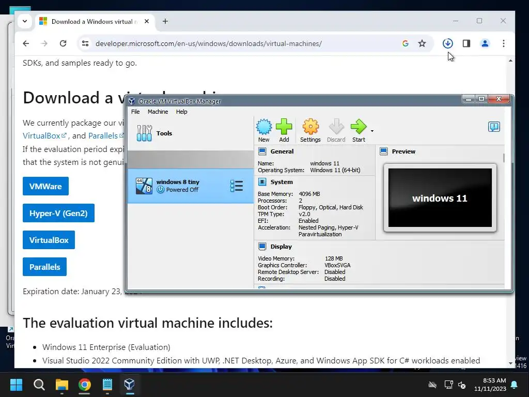529x397 pixels.
Task: Open Settings gear in VirtualBox toolbar
Action: coord(310,130)
